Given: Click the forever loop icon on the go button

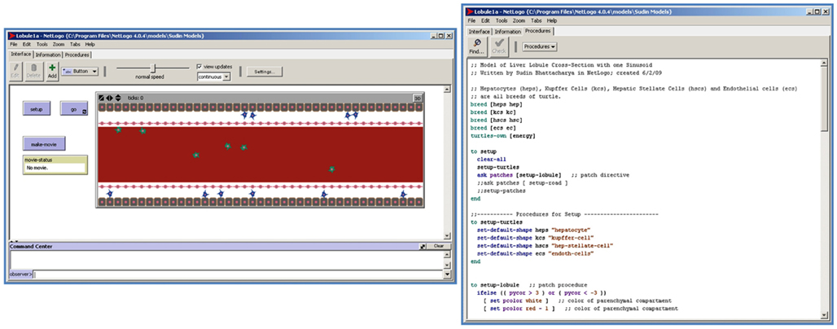Looking at the screenshot, I should click(84, 112).
